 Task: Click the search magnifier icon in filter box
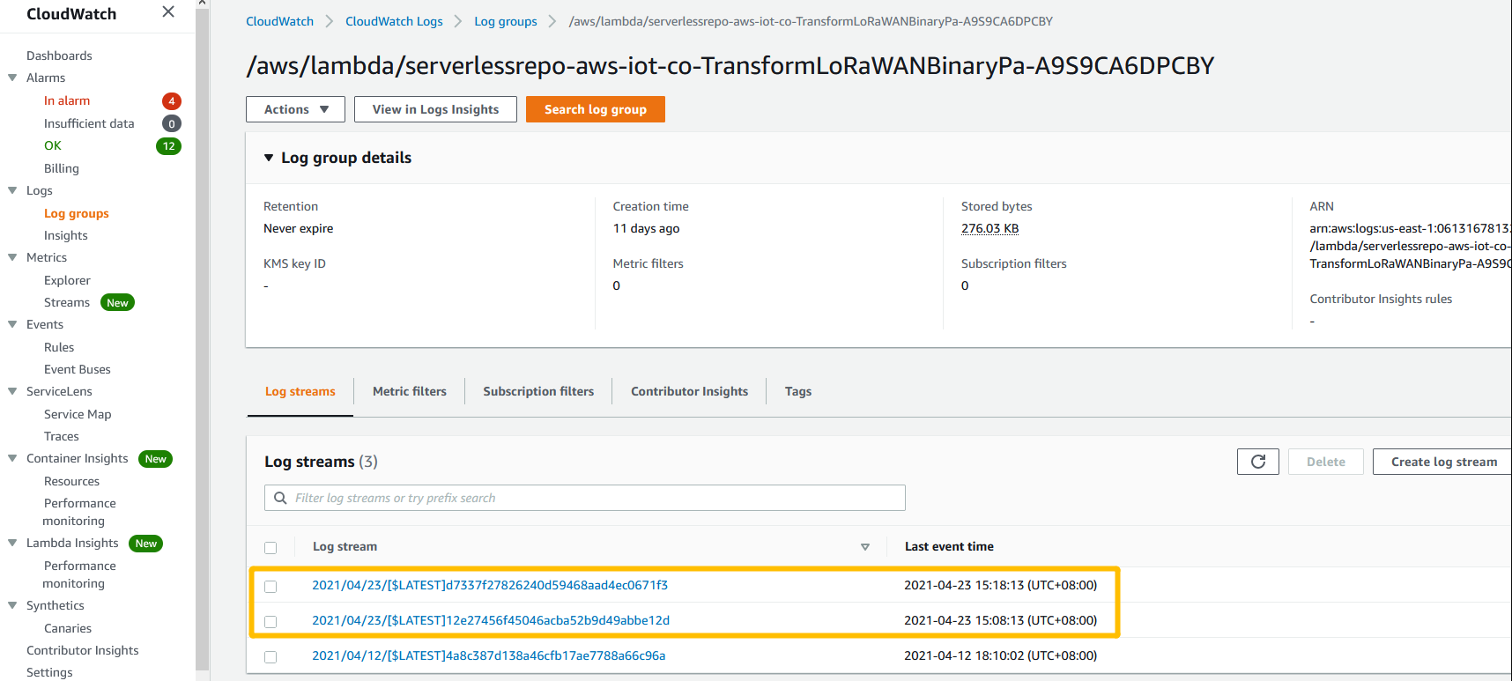280,498
